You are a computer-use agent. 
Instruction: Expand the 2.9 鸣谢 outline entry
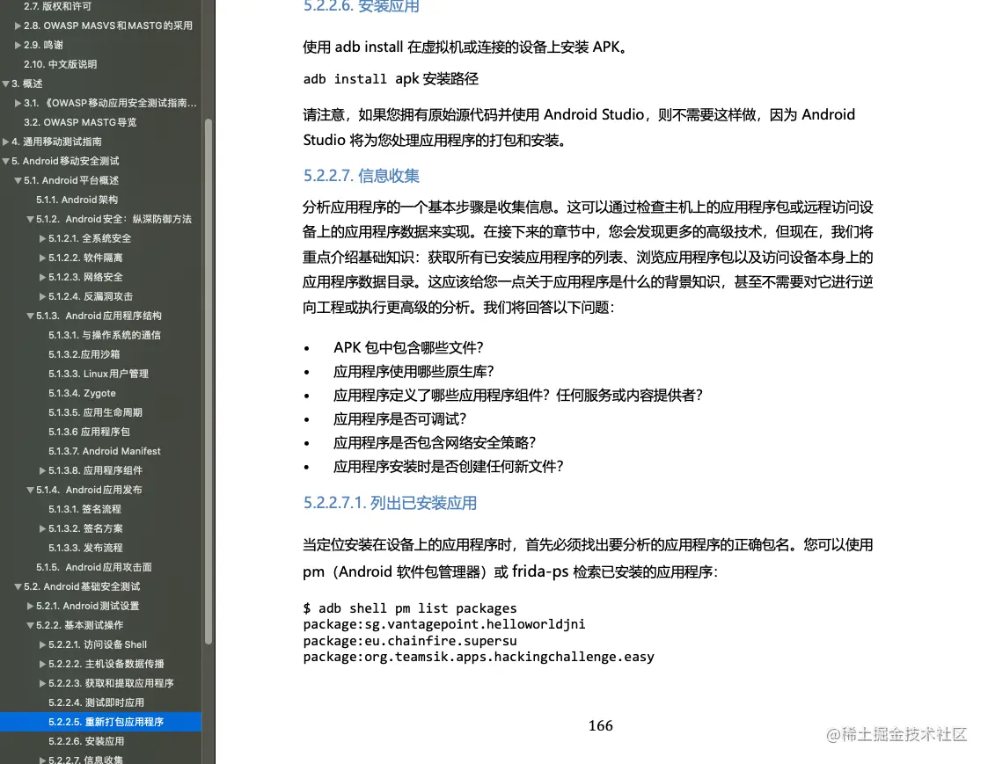tap(18, 46)
